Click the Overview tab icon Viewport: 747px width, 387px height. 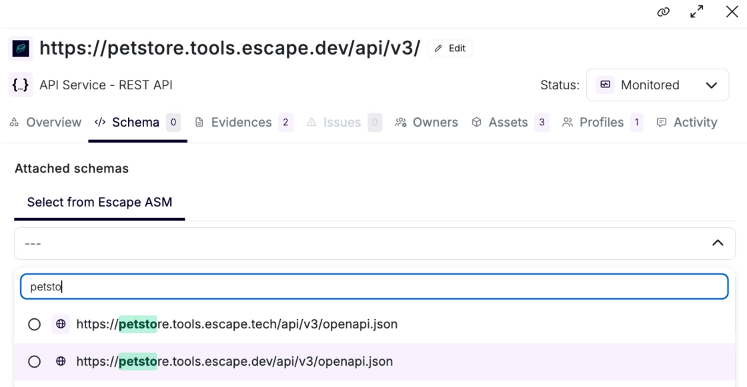14,123
